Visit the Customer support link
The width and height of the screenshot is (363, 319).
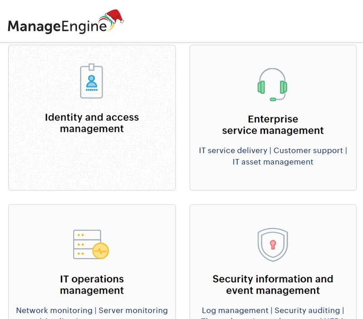(x=308, y=150)
